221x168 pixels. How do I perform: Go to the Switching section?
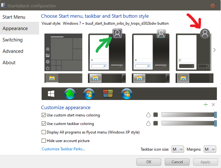coord(20,40)
